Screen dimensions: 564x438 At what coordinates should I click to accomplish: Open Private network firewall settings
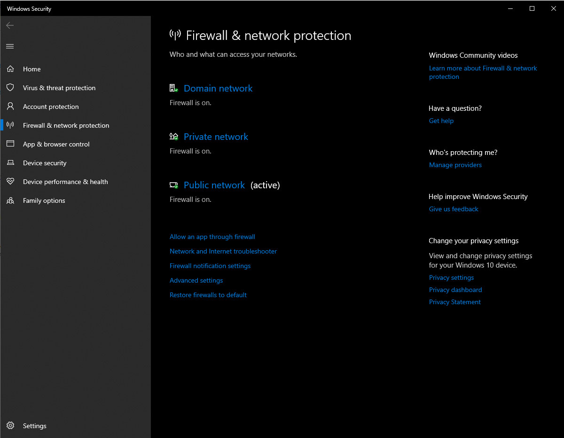point(216,137)
